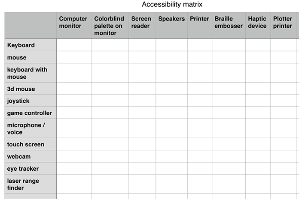The image size is (299, 199).
Task: Click the Accessibility matrix title text
Action: tap(172, 4)
